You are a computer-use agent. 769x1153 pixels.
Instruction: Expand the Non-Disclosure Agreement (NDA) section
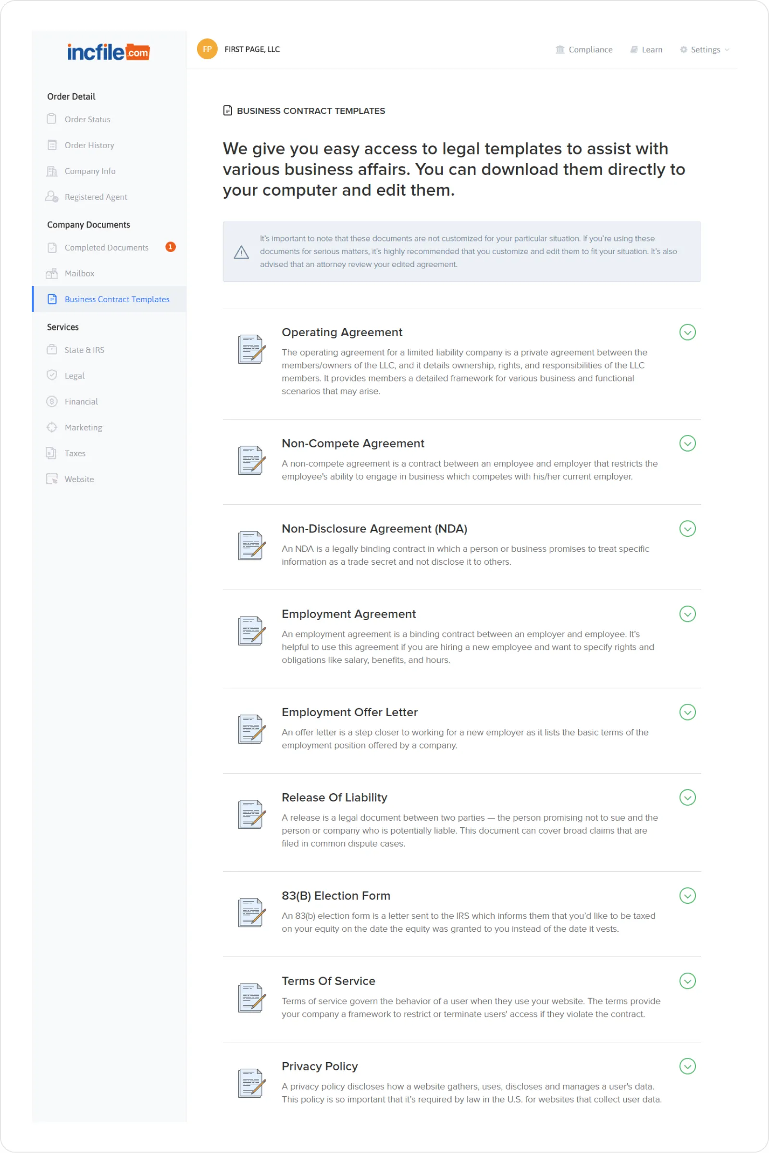pyautogui.click(x=687, y=529)
